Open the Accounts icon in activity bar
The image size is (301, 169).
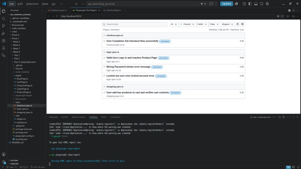point(4,154)
